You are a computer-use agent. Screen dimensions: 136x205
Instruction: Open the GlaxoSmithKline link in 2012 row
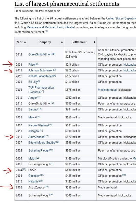pyautogui.click(x=39, y=54)
